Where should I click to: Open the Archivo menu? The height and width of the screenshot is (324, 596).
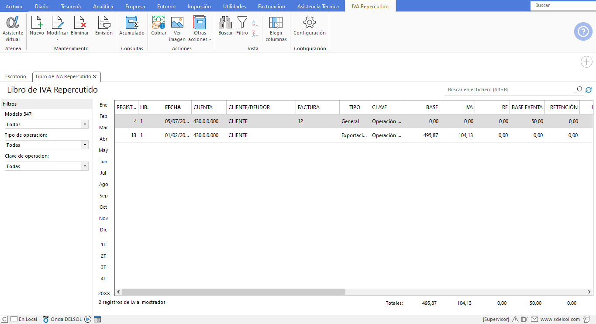(14, 7)
